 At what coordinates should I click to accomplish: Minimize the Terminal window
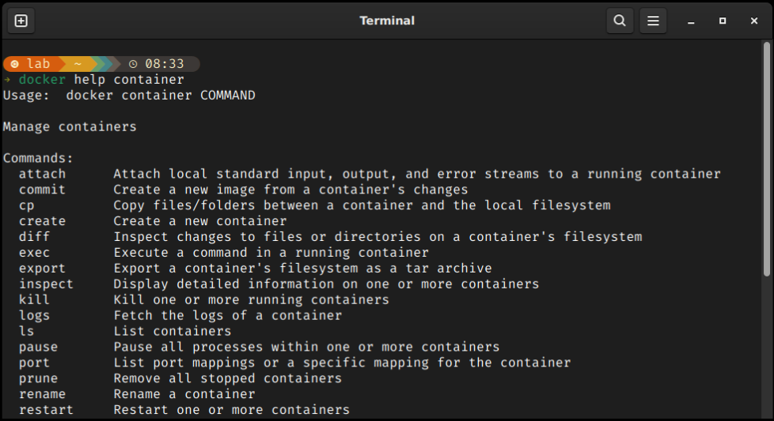[691, 21]
